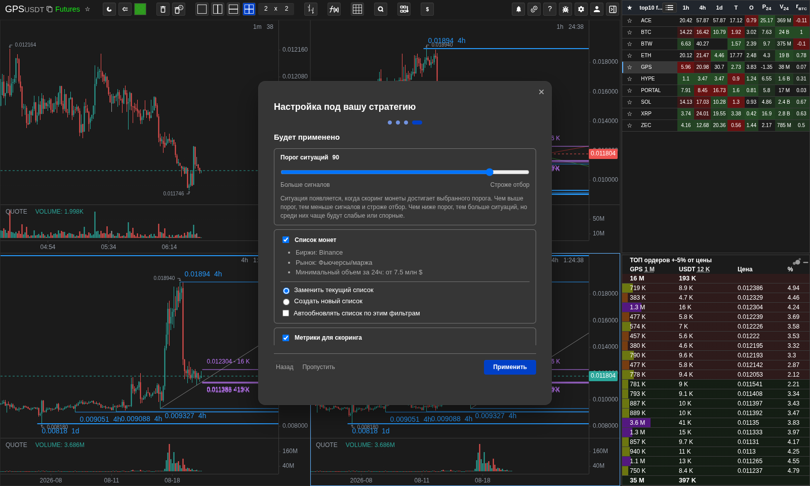The image size is (810, 486).
Task: Open the search magnifier icon
Action: pos(381,9)
